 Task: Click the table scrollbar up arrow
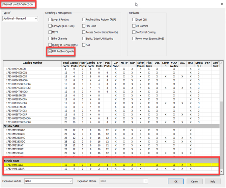coord(221,63)
